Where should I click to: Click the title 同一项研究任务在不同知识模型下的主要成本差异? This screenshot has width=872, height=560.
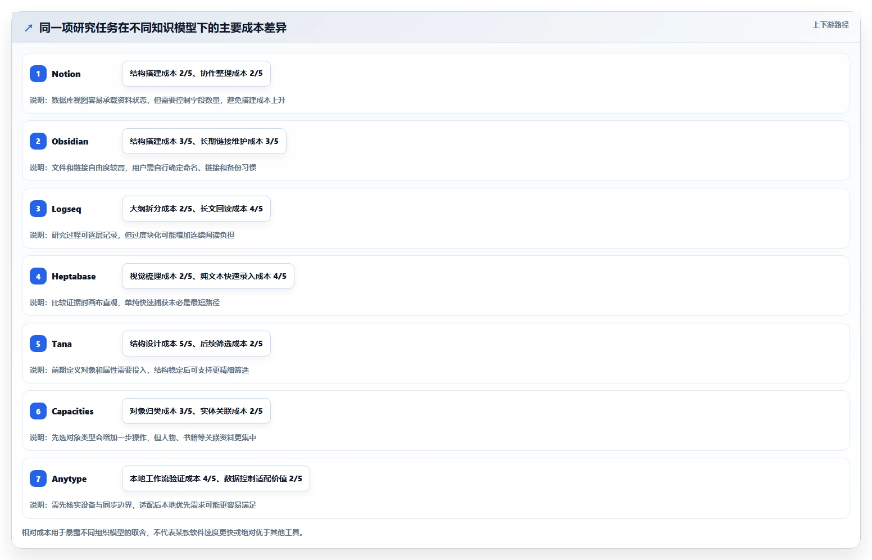163,28
